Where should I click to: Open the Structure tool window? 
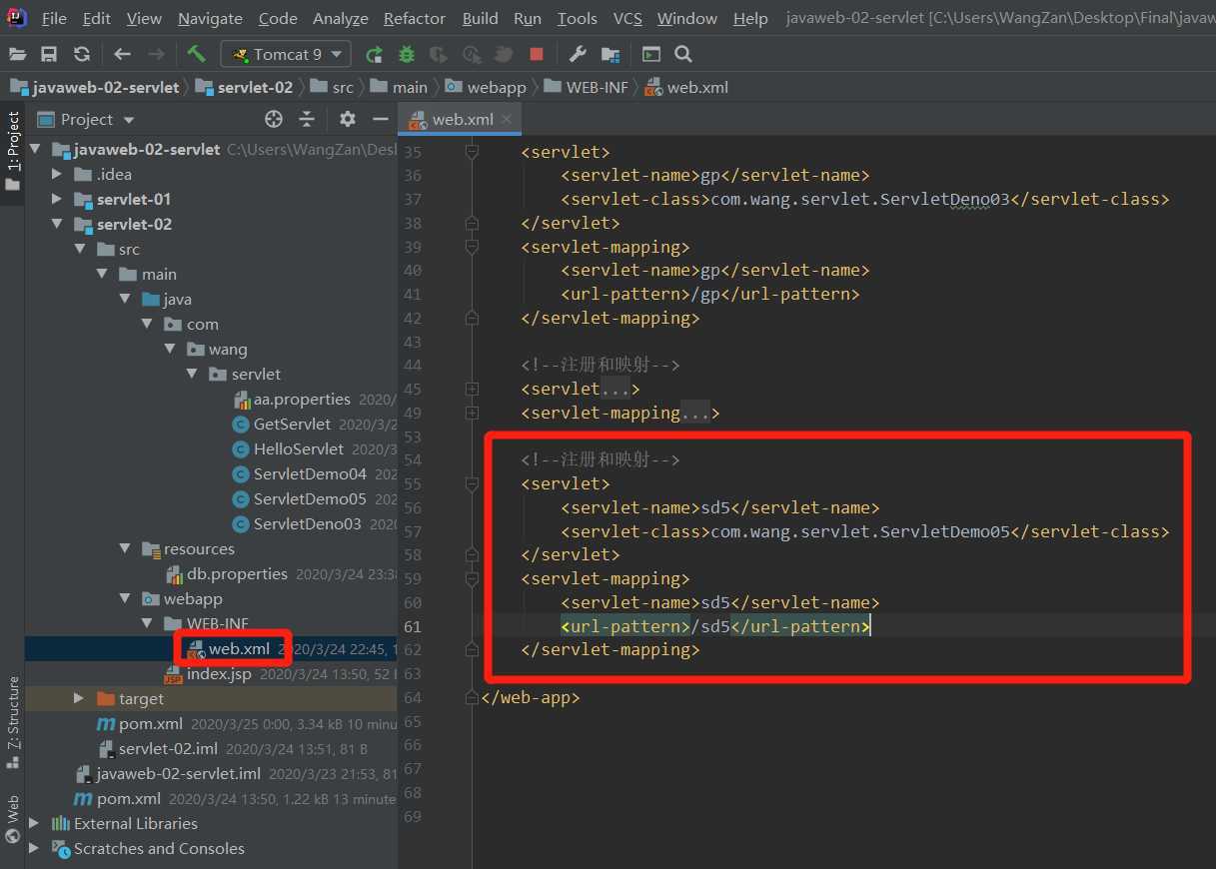13,721
